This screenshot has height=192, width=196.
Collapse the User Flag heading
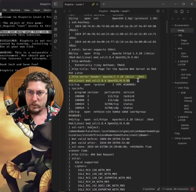coord(176,88)
